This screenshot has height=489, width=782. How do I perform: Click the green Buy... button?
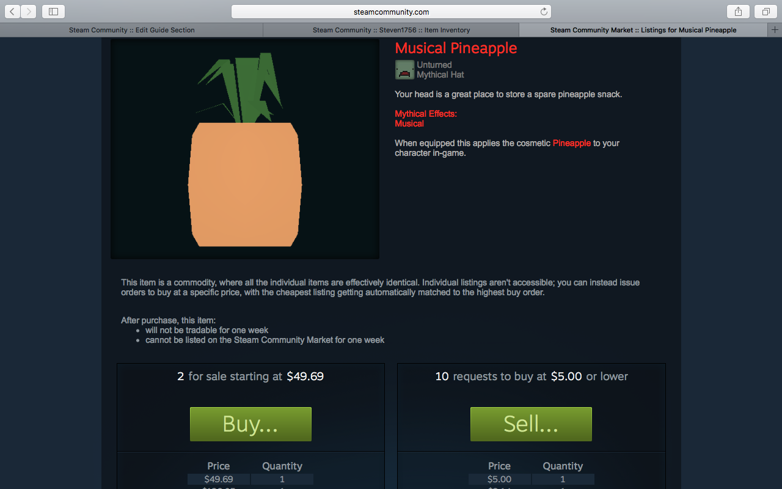click(250, 424)
